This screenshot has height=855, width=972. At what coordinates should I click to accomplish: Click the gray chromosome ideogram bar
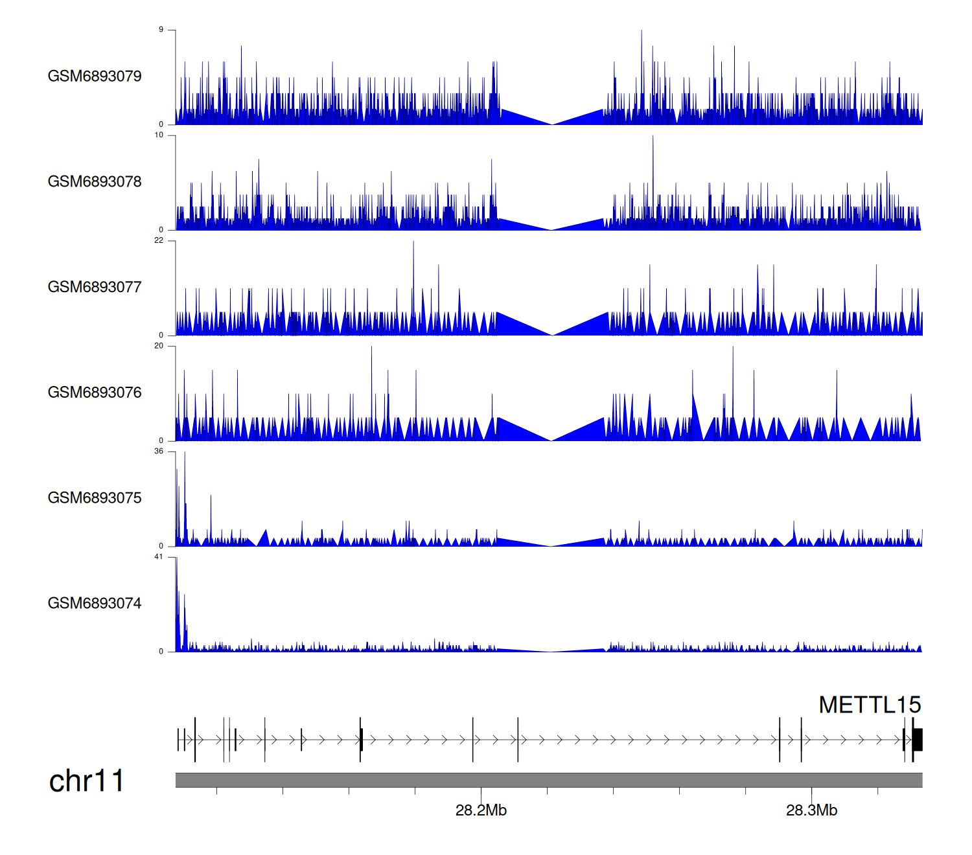(548, 780)
